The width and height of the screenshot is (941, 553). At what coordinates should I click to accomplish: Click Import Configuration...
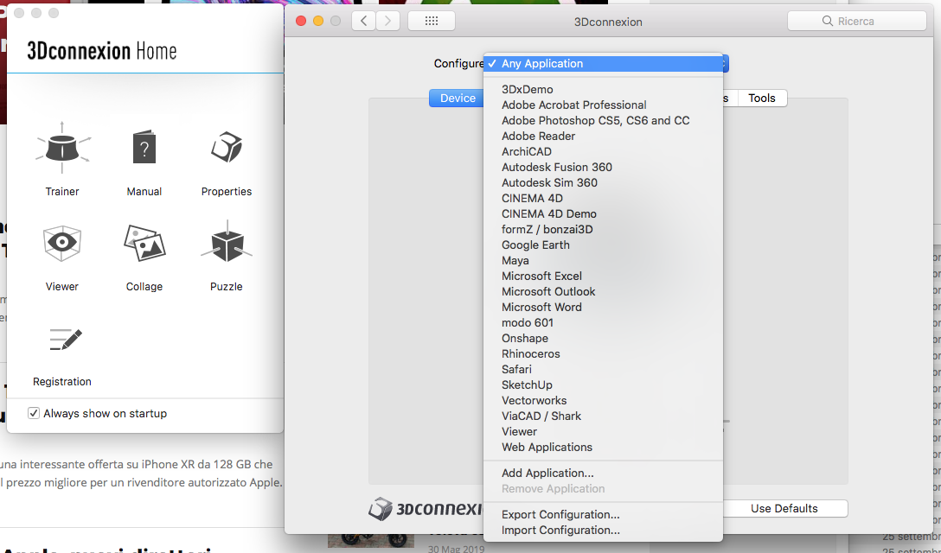point(603,531)
